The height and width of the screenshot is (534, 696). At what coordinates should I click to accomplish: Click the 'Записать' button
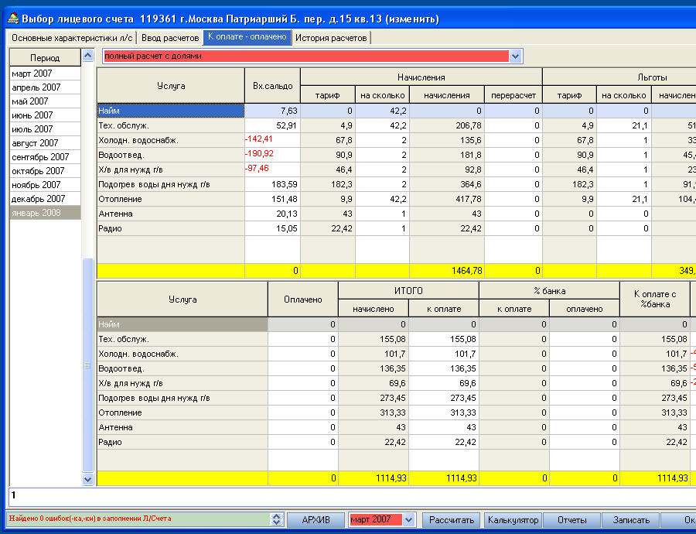click(631, 520)
